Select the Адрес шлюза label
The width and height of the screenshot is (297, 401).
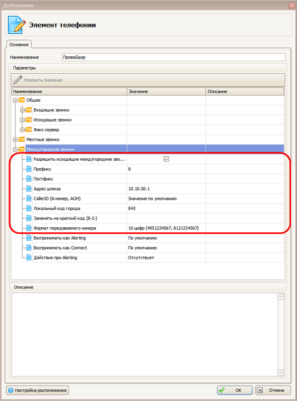(x=47, y=189)
